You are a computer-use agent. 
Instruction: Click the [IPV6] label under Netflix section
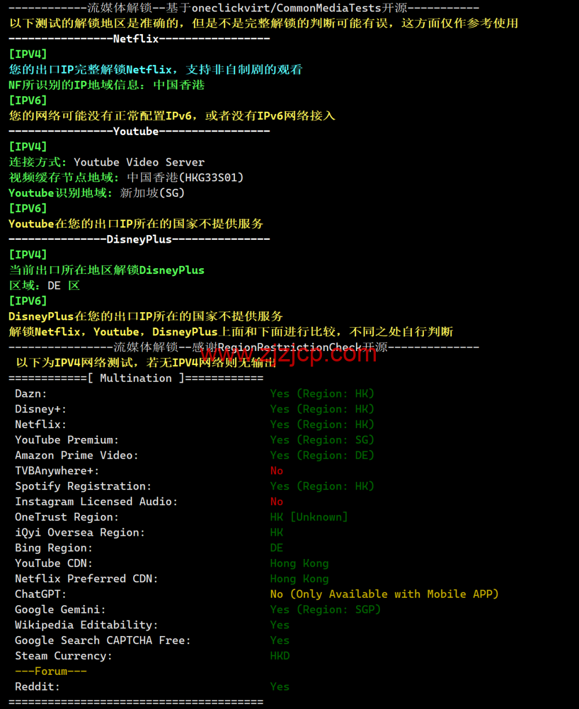click(28, 100)
